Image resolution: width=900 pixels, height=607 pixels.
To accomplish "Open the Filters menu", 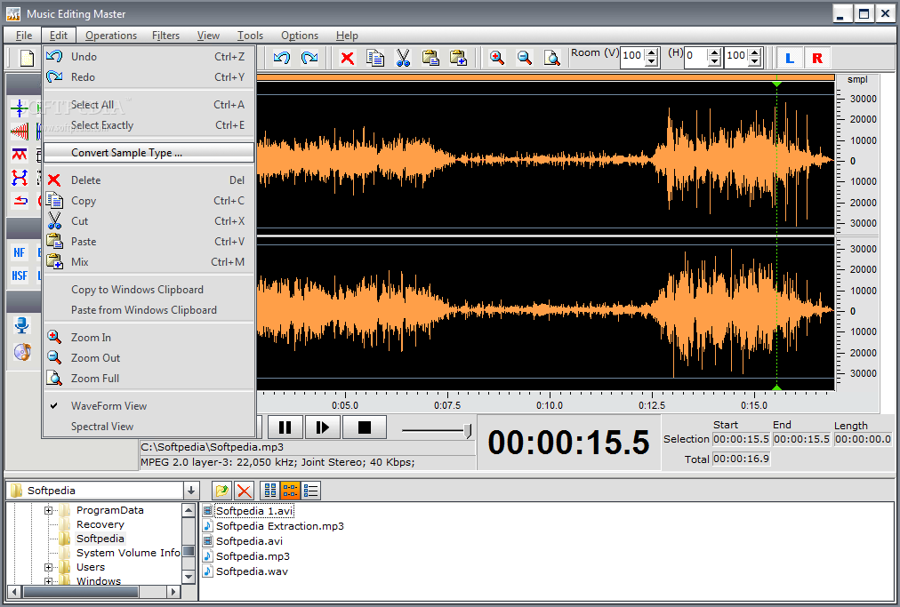I will tap(165, 36).
